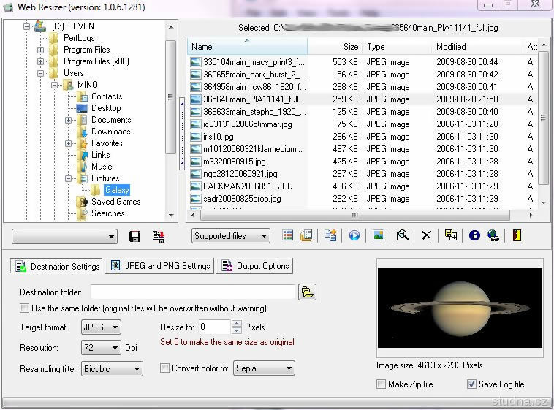Click the yellow exit door icon

pos(517,236)
